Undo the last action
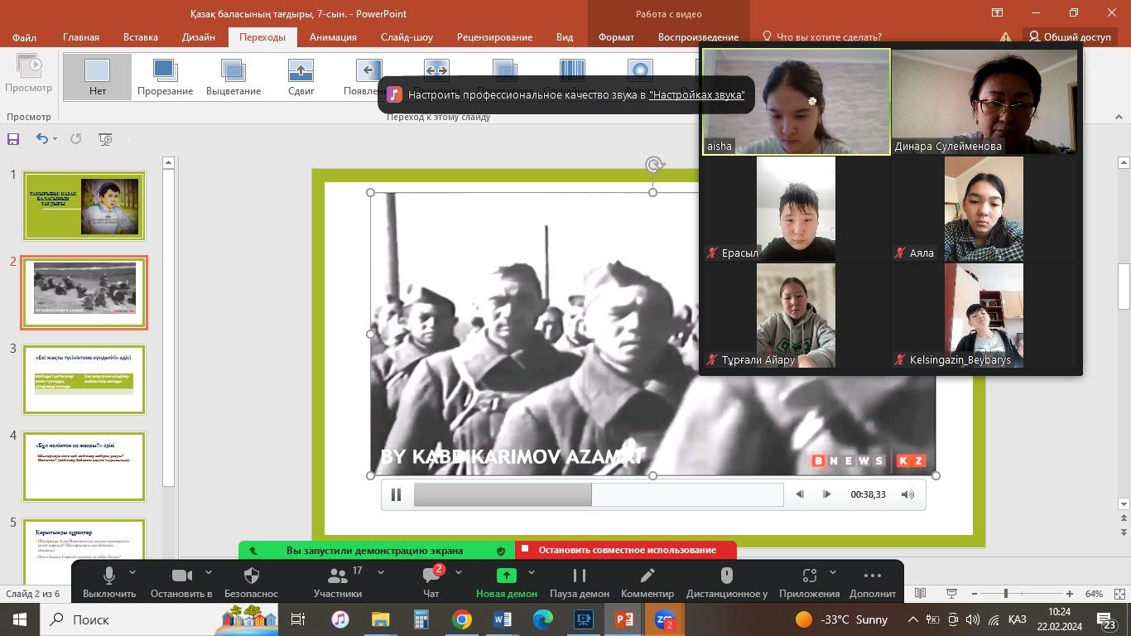The width and height of the screenshot is (1131, 636). [x=41, y=139]
